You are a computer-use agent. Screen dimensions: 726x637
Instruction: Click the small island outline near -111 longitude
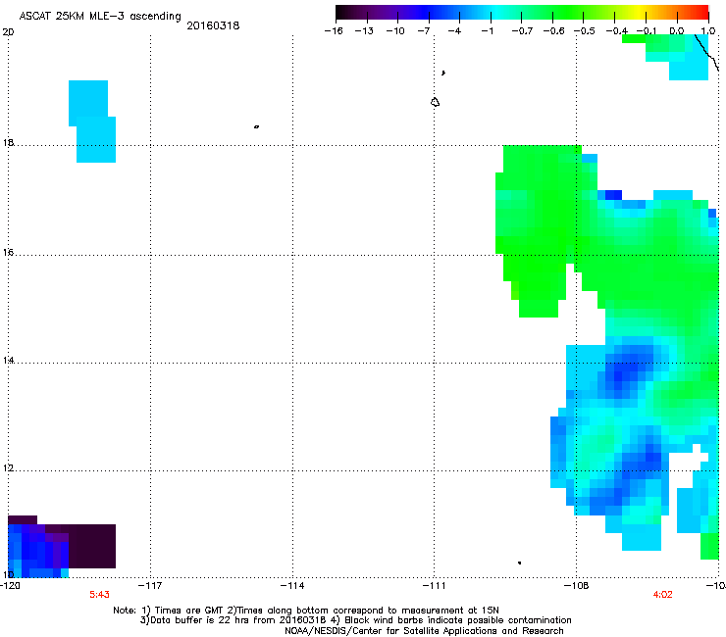click(x=435, y=102)
